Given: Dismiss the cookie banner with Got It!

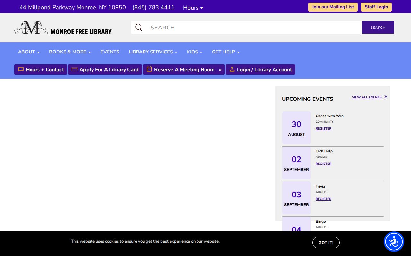Looking at the screenshot, I should pos(326,243).
